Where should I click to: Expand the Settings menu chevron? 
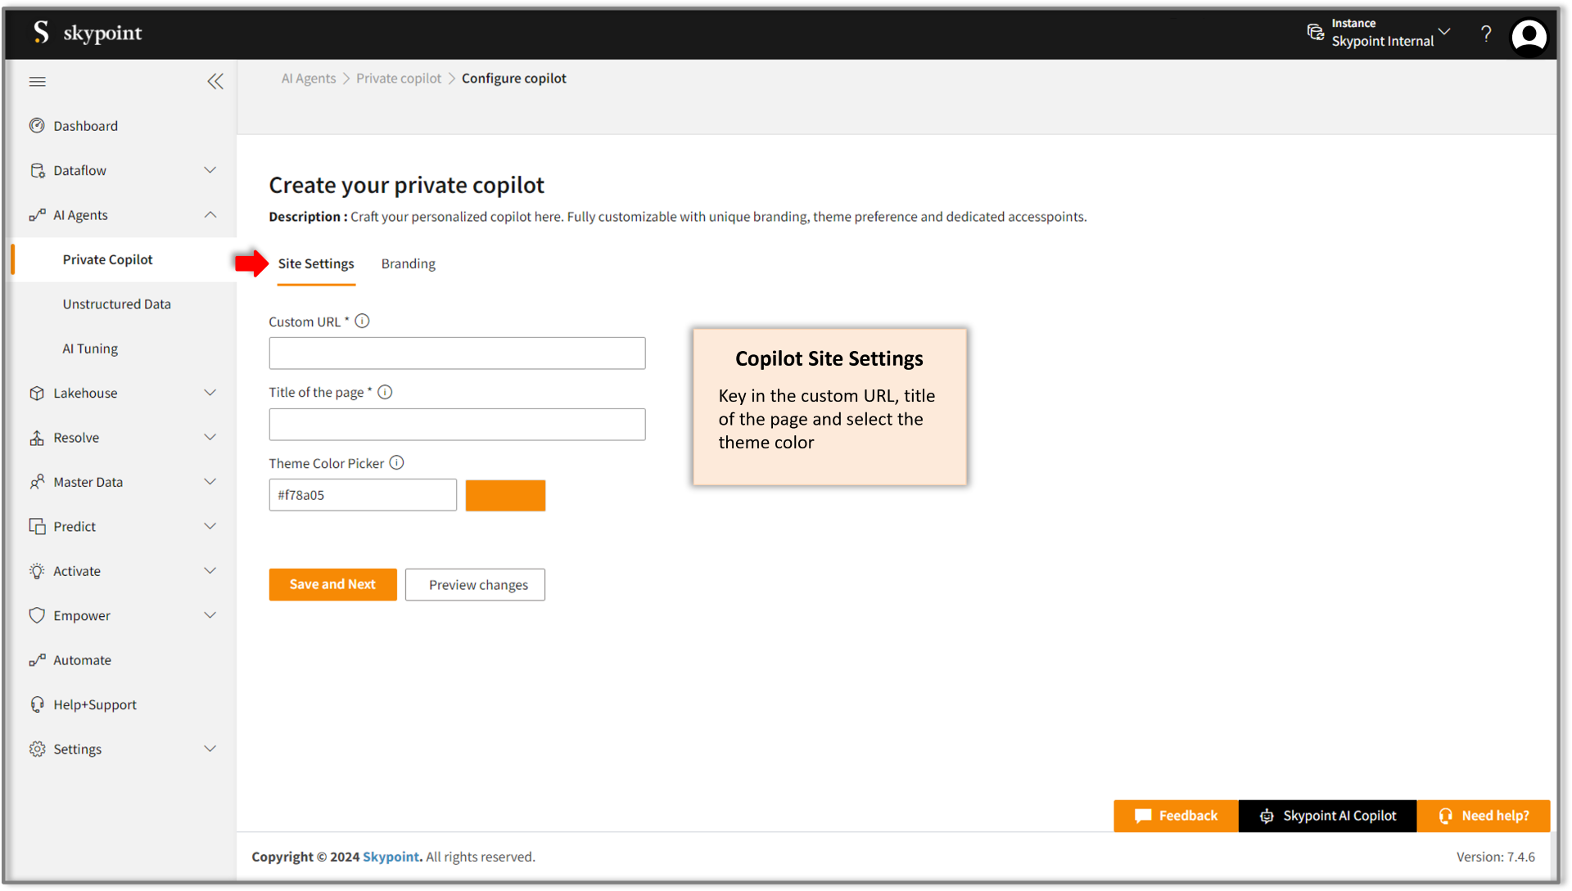pos(210,749)
